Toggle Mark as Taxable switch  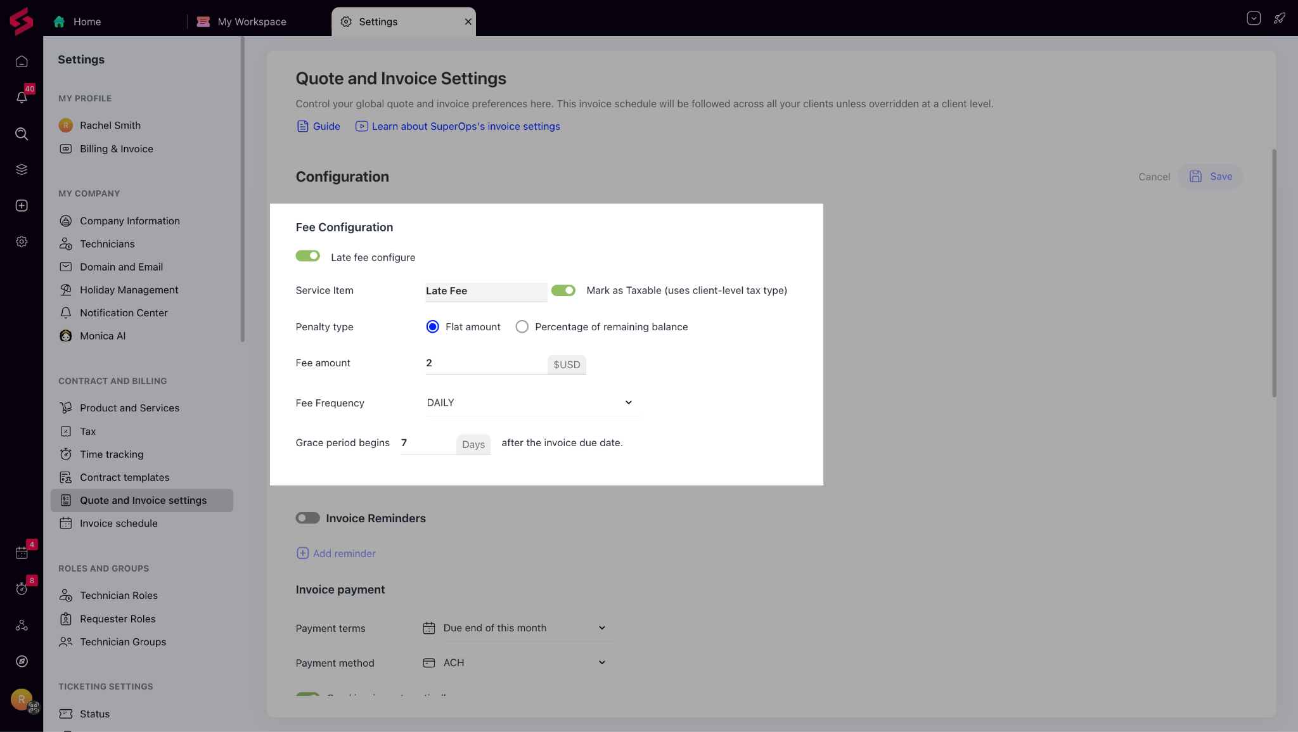pyautogui.click(x=563, y=290)
